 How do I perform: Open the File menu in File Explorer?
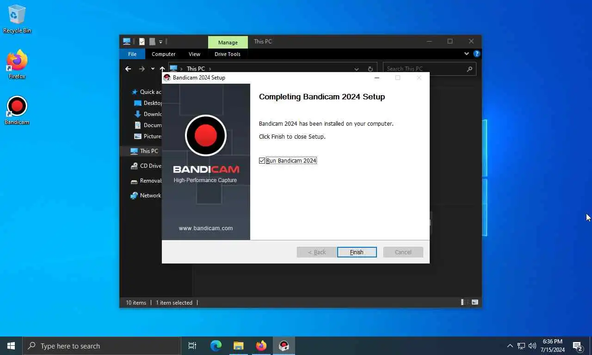pyautogui.click(x=132, y=54)
